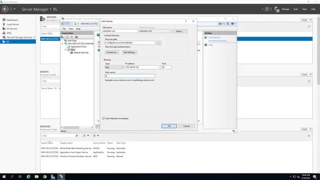Click the green IIS toolbar icon
The width and height of the screenshot is (320, 180).
pos(220,23)
